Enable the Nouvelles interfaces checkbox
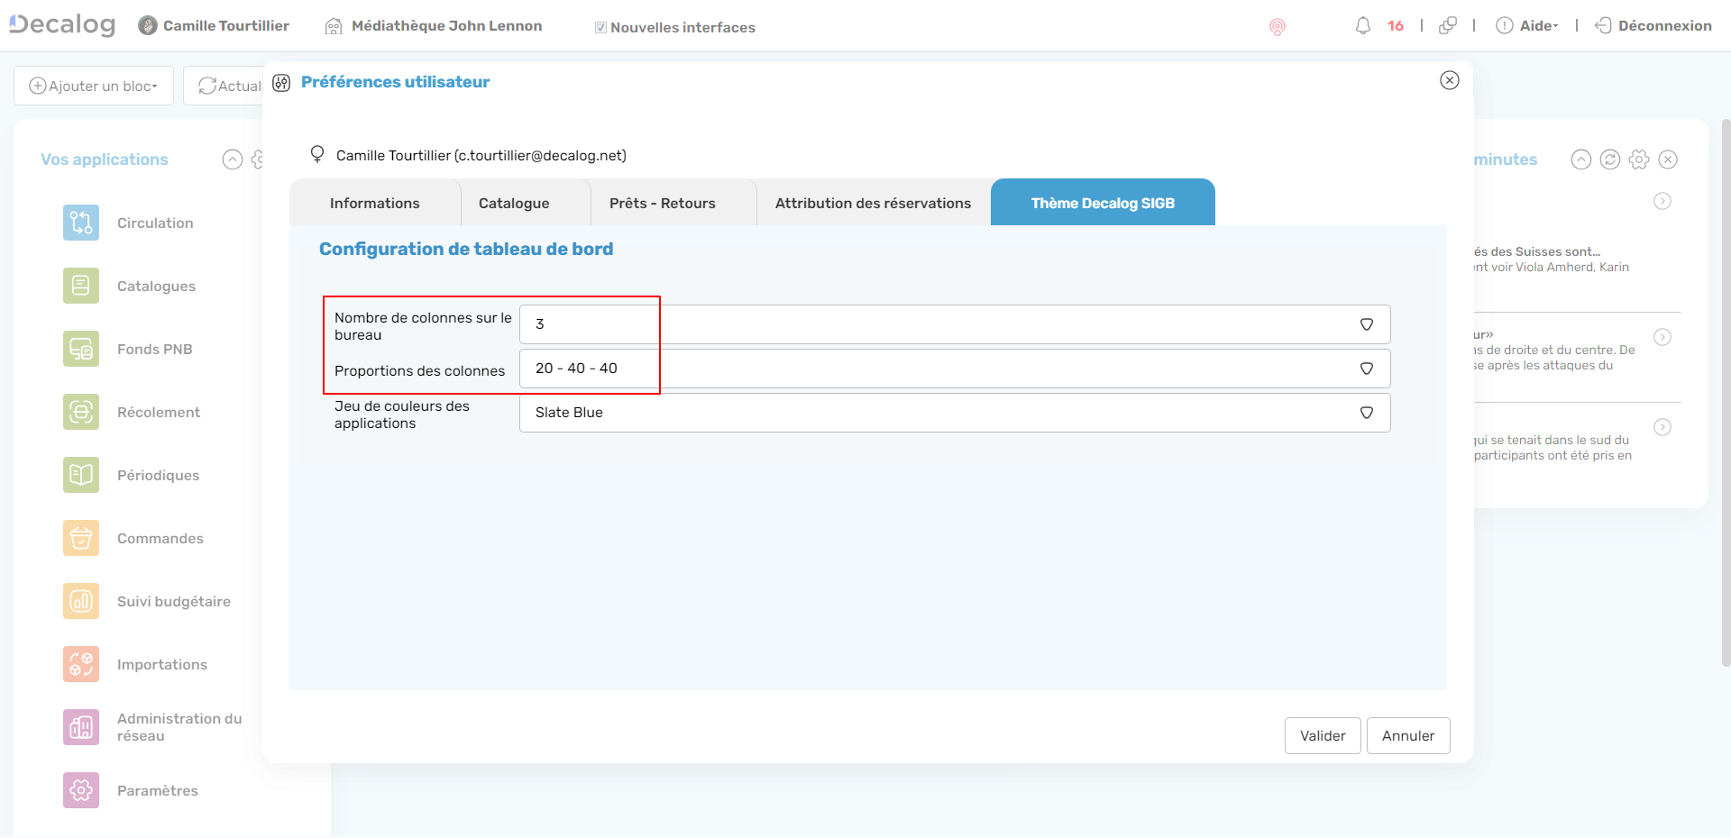The image size is (1731, 838). coord(600,27)
